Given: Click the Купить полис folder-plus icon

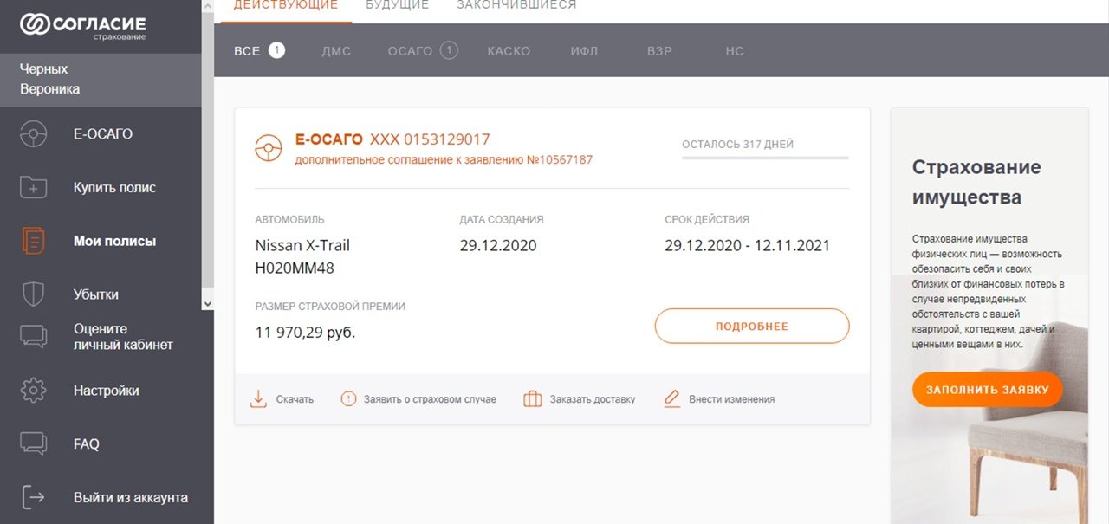Looking at the screenshot, I should pos(33,187).
